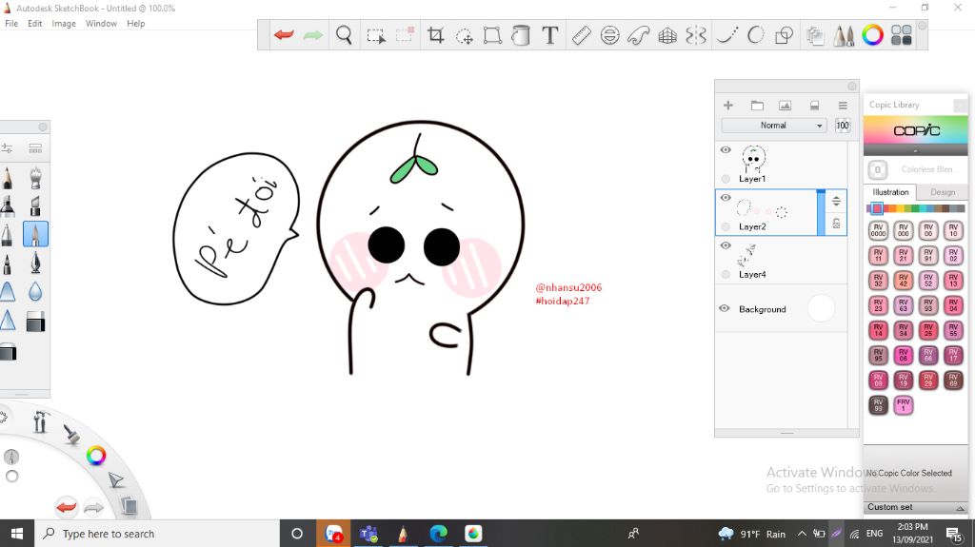975x547 pixels.
Task: Select the Draw Styles shapes tool
Action: [x=785, y=35]
